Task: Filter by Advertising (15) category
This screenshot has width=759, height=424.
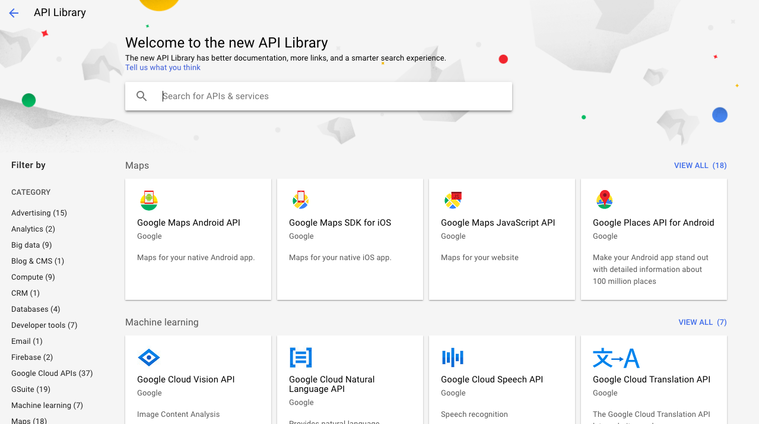Action: click(39, 213)
